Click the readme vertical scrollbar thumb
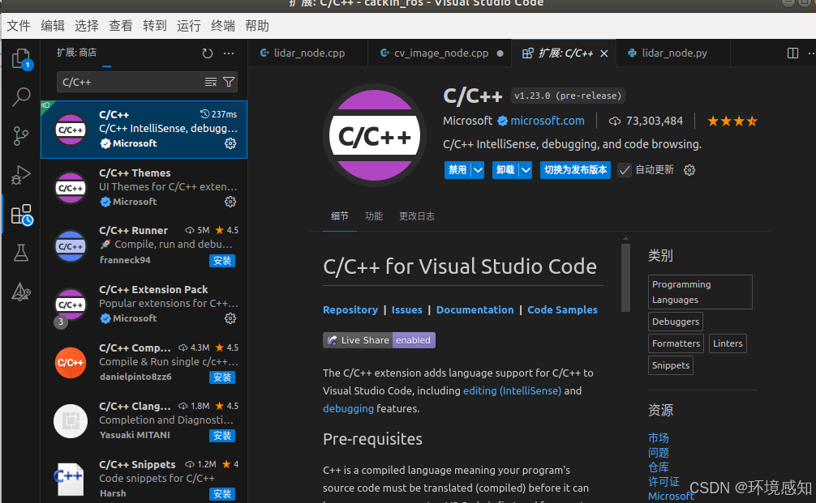 point(625,277)
